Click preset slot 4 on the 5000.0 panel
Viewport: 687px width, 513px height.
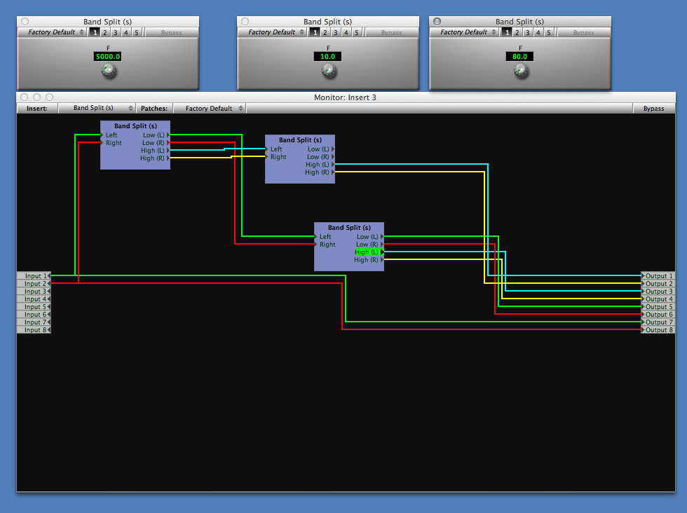click(x=126, y=33)
